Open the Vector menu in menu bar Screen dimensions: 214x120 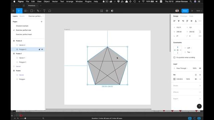coord(55,1)
